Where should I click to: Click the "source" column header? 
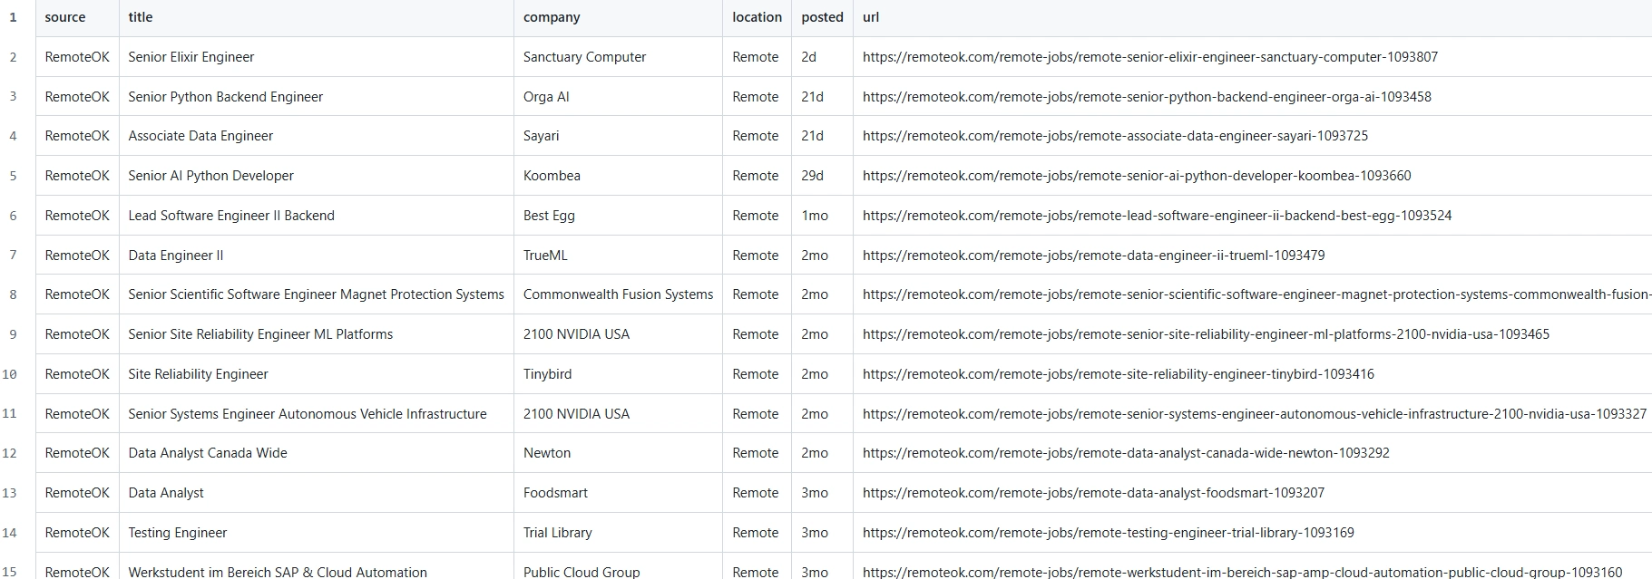[x=65, y=17]
